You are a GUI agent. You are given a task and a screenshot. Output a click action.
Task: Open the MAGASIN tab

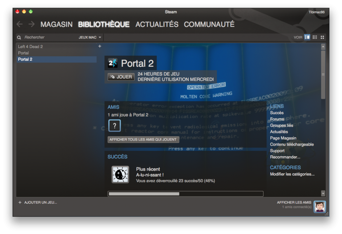56,24
